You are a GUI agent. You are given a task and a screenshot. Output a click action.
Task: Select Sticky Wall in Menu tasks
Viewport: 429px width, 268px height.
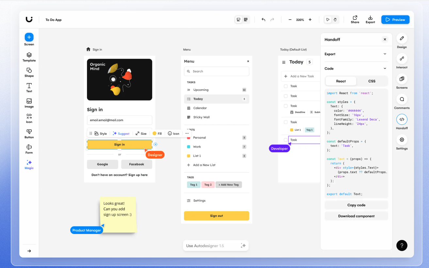pos(217,117)
